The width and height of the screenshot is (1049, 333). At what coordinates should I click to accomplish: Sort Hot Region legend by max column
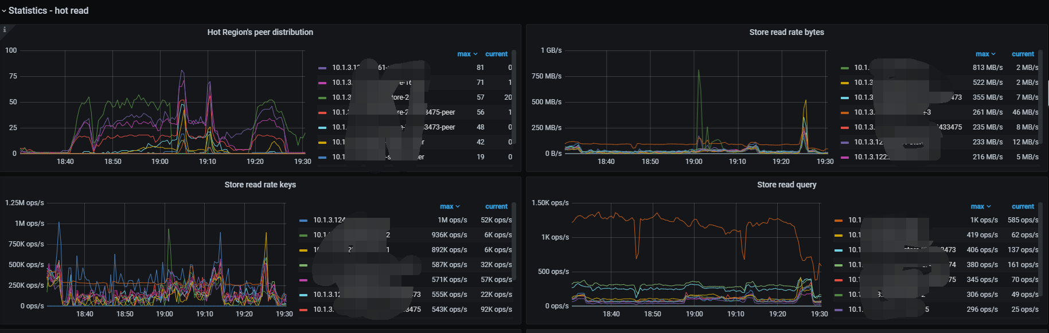click(467, 54)
